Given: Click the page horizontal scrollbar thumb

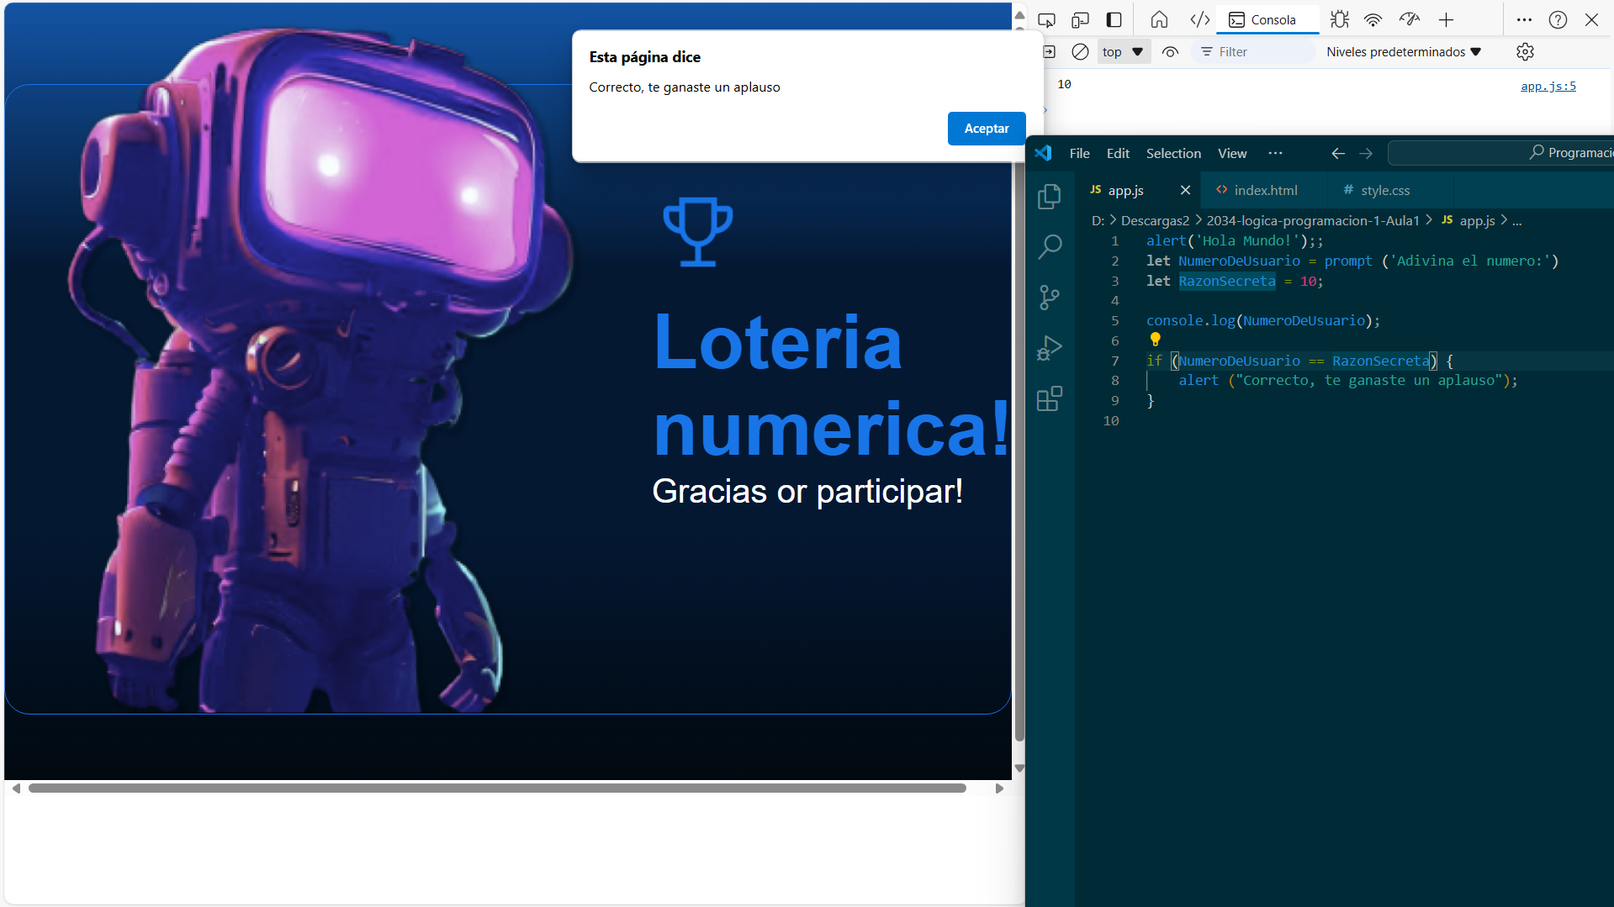Looking at the screenshot, I should coord(497,788).
